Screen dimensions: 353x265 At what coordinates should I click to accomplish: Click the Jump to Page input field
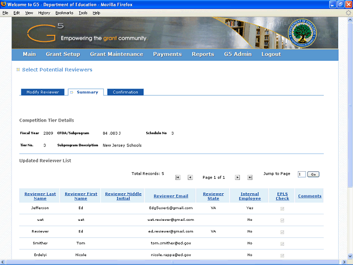point(301,174)
